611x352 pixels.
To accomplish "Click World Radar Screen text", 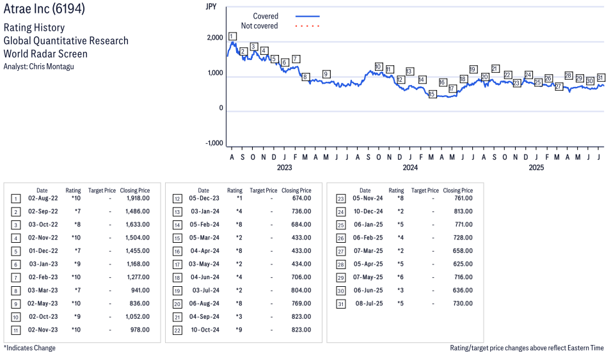I will click(45, 54).
